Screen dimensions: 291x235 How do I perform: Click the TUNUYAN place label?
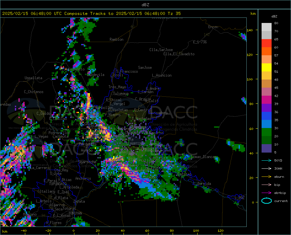pyautogui.click(x=75, y=213)
